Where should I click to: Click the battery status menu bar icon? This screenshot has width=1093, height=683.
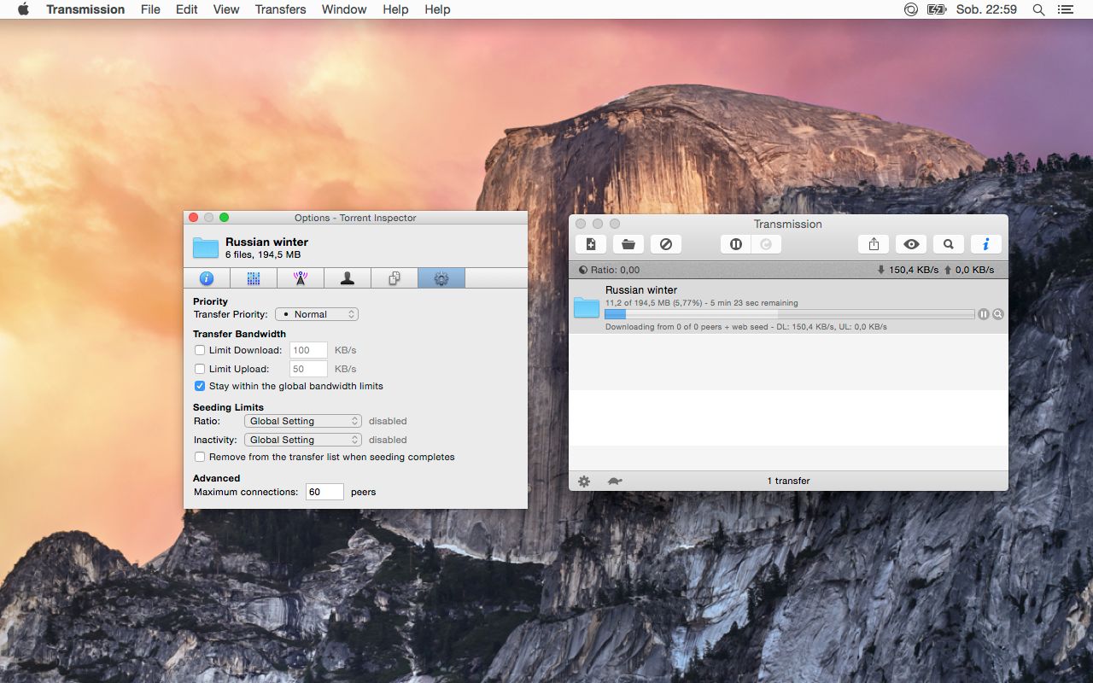tap(937, 9)
